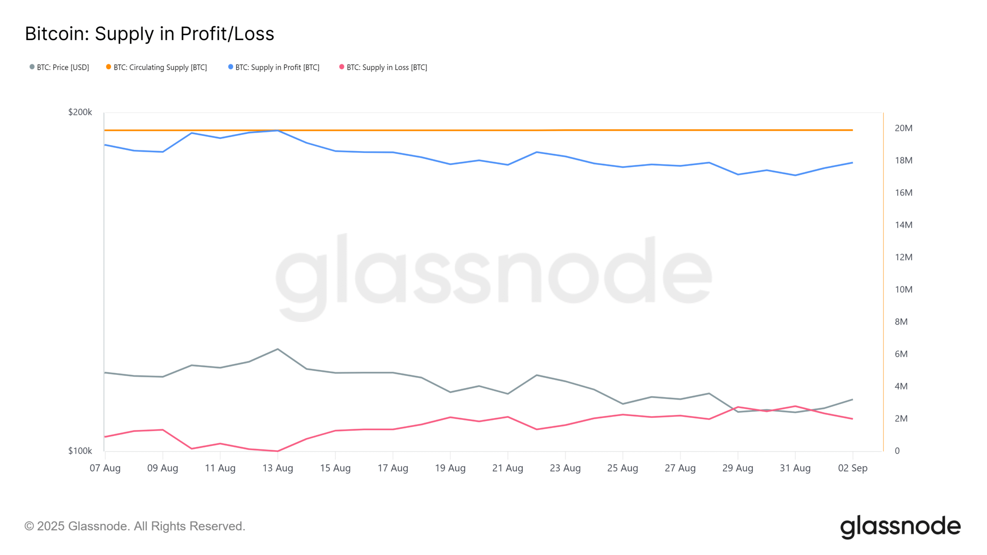987x555 pixels.
Task: Click the $200k price axis label
Action: tap(80, 112)
